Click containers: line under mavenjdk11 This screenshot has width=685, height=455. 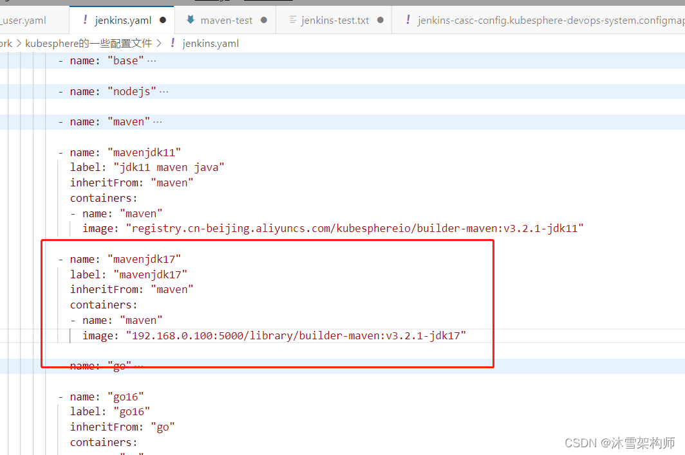tap(104, 199)
